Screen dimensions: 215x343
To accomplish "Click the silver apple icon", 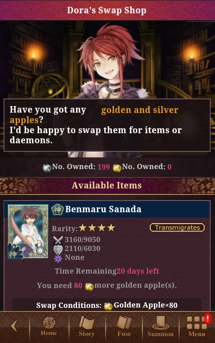I will (47, 168).
